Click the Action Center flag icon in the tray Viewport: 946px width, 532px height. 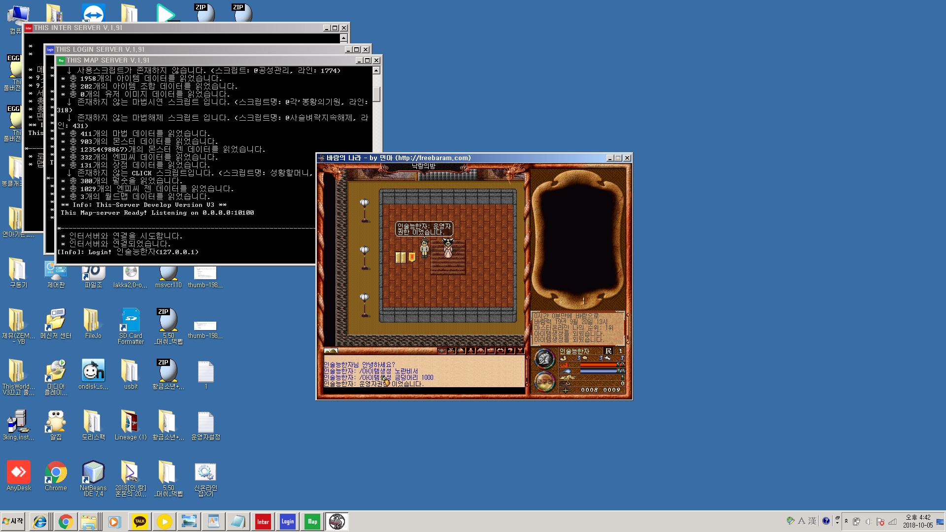[x=880, y=521]
